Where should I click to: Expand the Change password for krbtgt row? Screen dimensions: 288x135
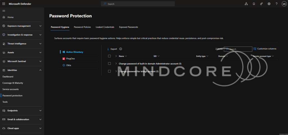click(x=116, y=71)
